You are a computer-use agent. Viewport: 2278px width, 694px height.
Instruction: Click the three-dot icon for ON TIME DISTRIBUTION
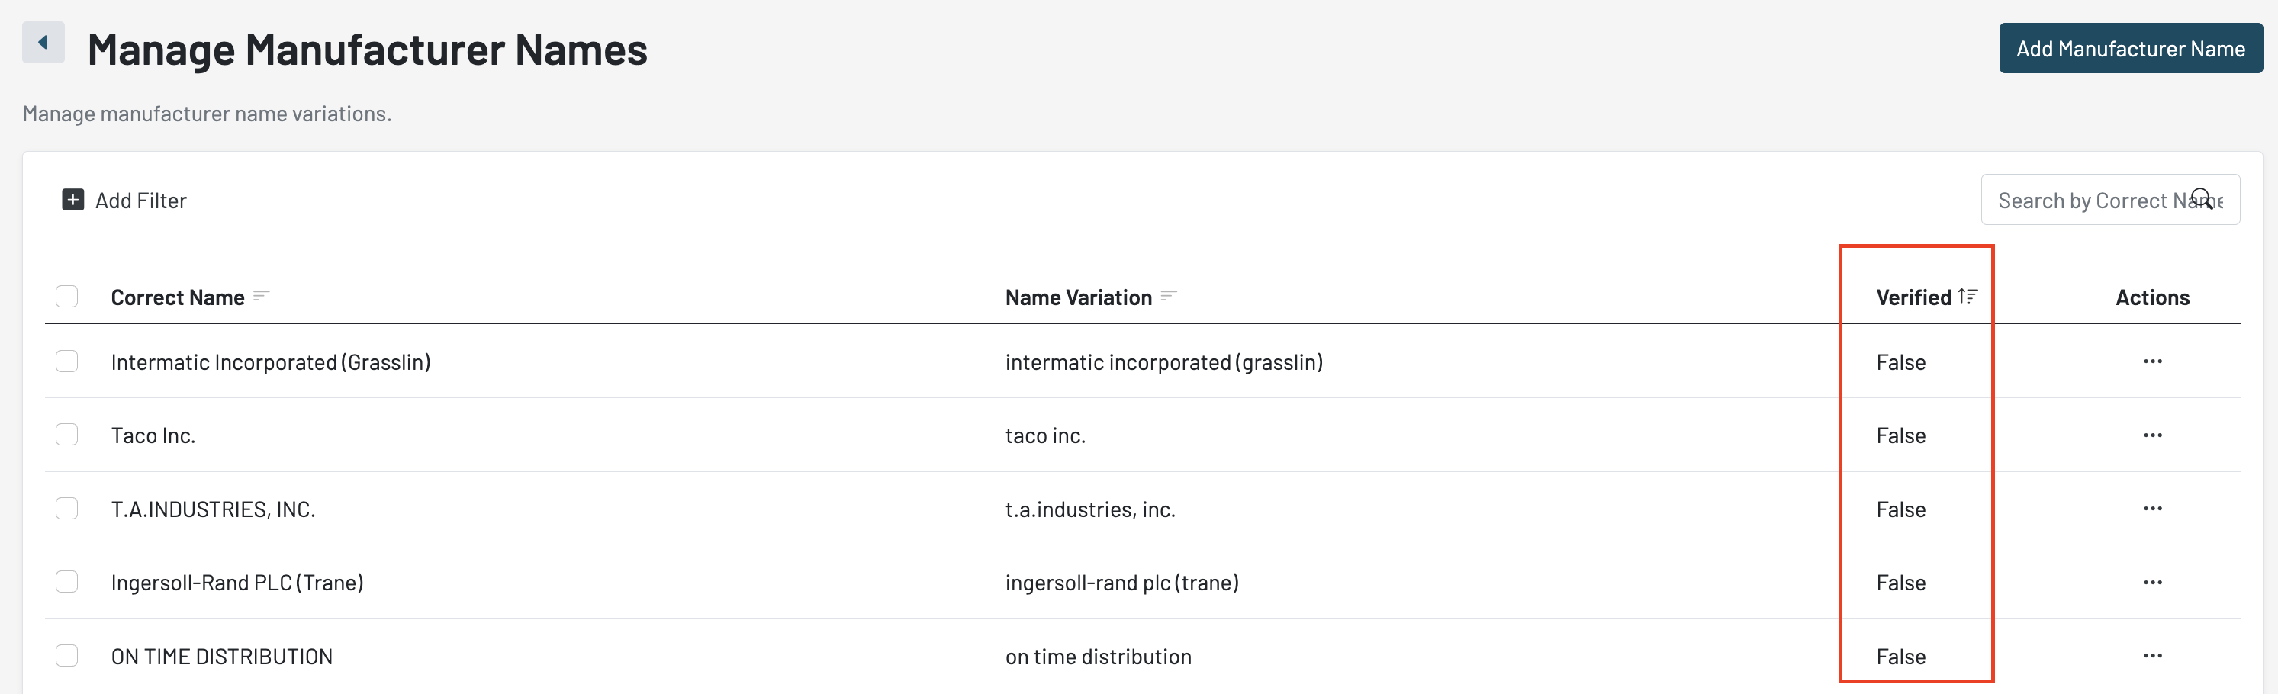pyautogui.click(x=2152, y=656)
